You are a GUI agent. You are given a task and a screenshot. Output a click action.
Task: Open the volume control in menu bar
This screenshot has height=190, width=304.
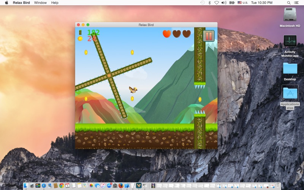(224, 3)
